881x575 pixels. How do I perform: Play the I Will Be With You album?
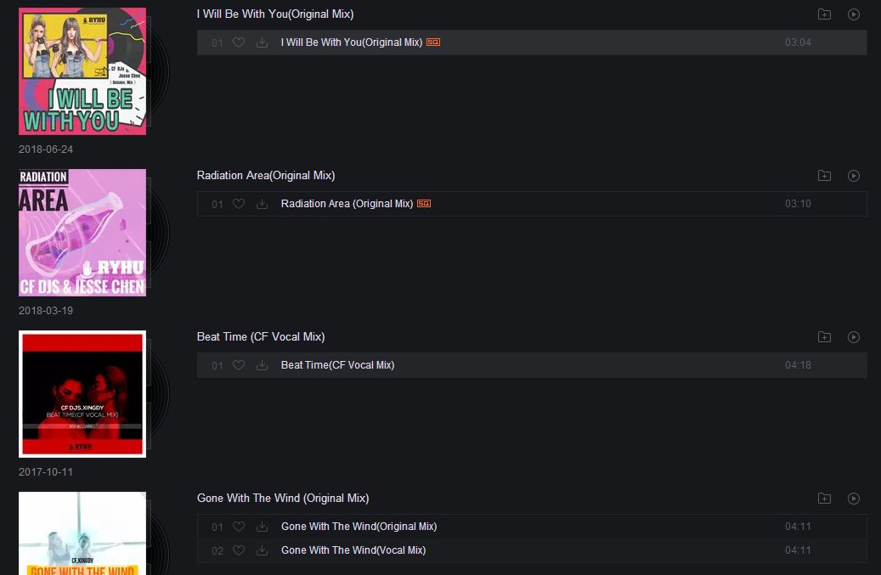point(854,14)
